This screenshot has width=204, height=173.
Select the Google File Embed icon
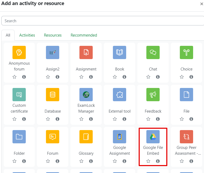pyautogui.click(x=153, y=137)
